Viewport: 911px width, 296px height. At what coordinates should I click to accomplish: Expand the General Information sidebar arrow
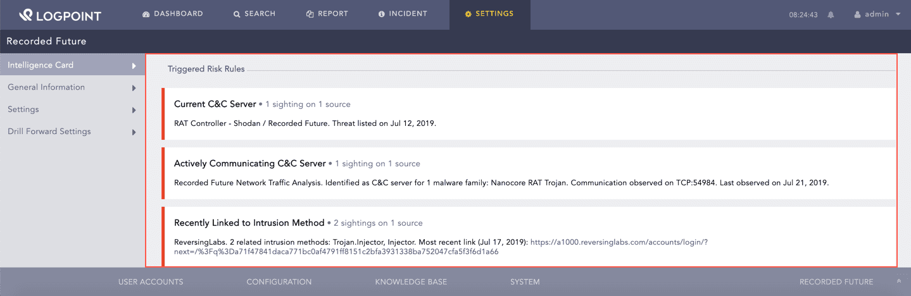tap(134, 88)
